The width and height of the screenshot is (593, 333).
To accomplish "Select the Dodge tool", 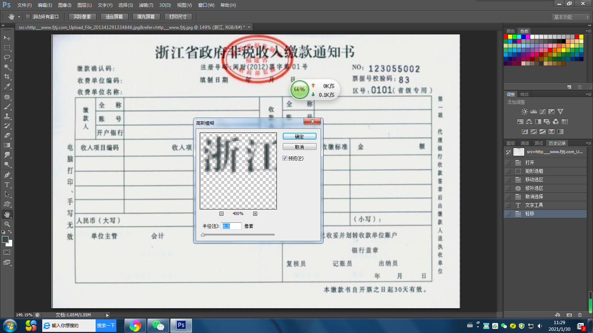I will 7,164.
